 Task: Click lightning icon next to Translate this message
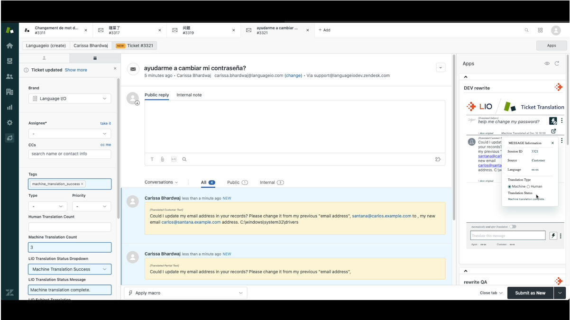click(x=553, y=236)
